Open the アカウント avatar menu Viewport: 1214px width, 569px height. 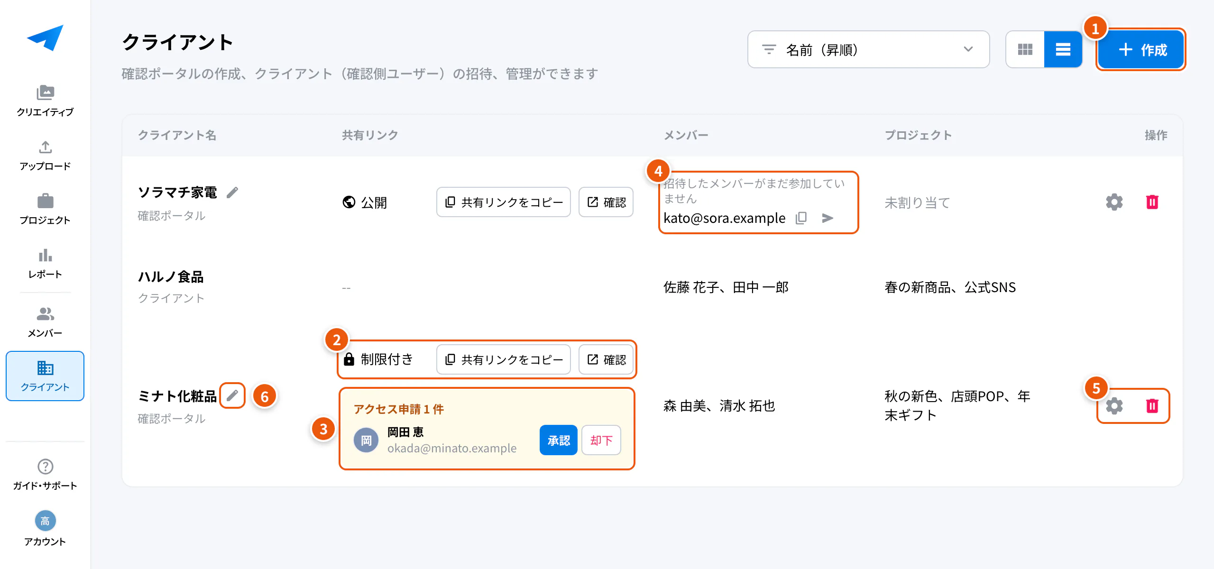point(45,529)
